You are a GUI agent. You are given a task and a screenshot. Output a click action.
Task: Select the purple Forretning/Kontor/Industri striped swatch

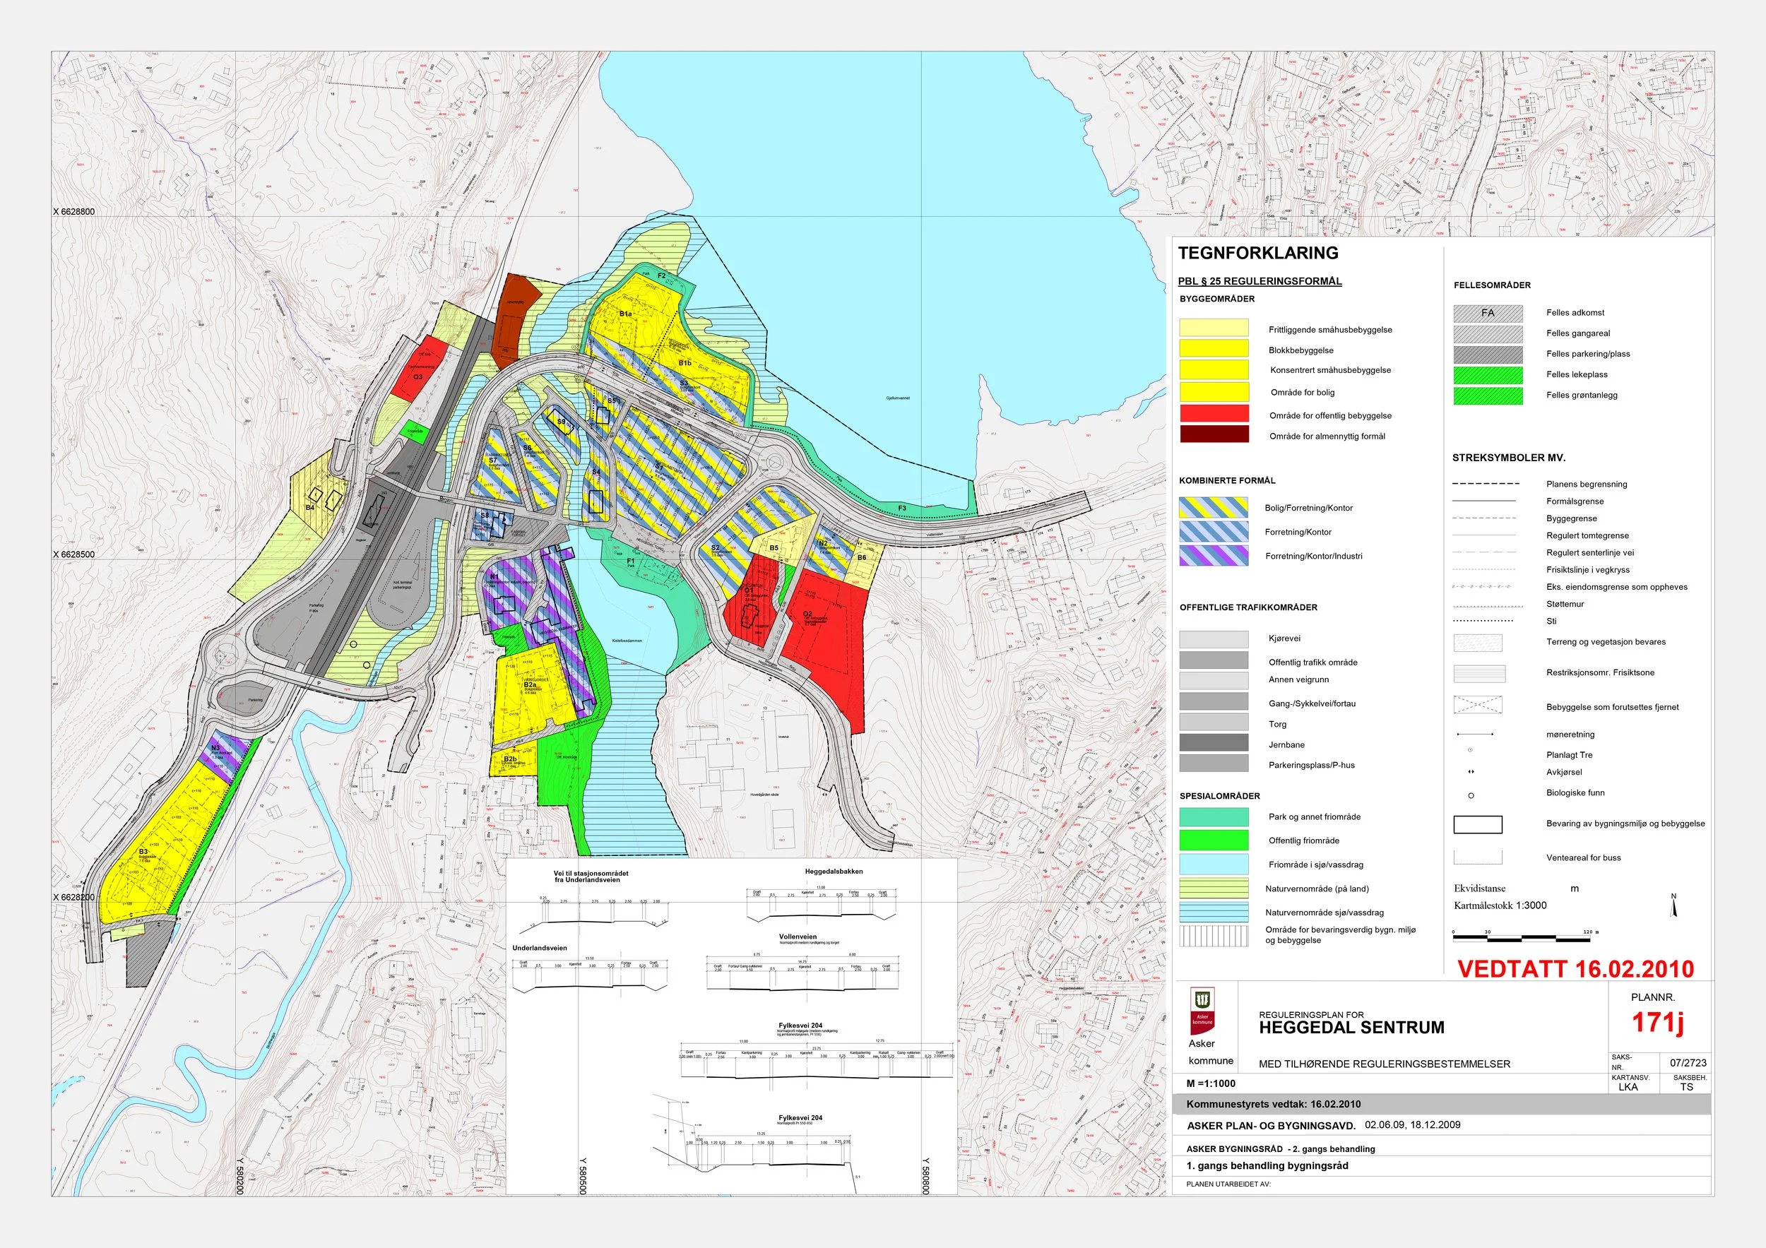1214,555
